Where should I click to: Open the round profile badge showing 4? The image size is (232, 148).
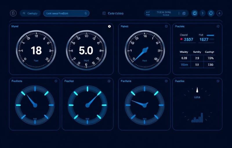(220, 13)
